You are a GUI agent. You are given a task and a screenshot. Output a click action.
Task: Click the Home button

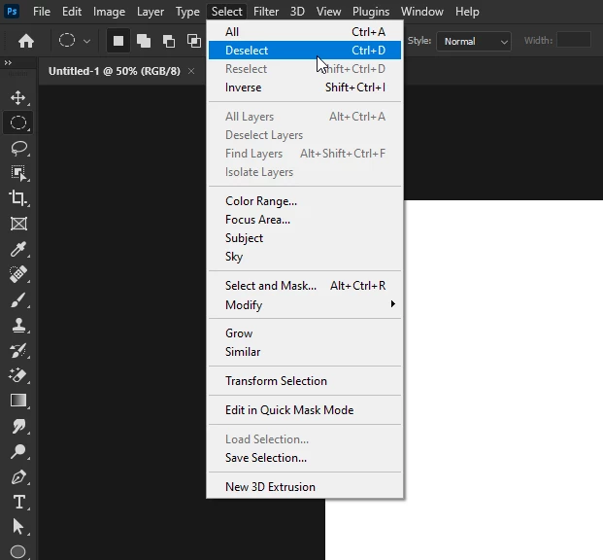coord(26,41)
